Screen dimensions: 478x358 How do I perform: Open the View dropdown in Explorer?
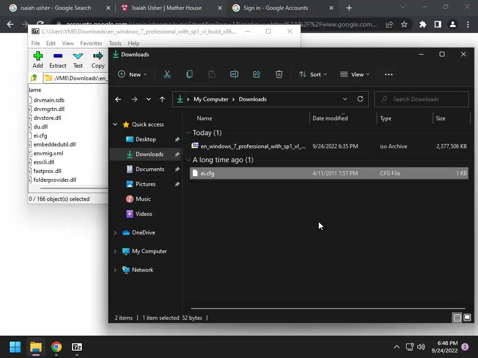click(x=355, y=74)
